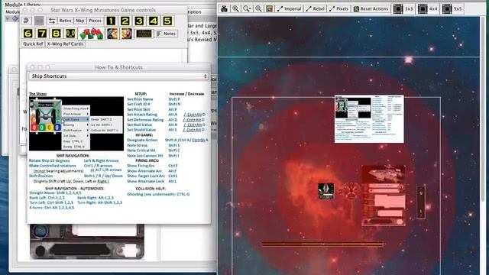
Task: Choose the 3x3 play area button
Action: pyautogui.click(x=403, y=8)
